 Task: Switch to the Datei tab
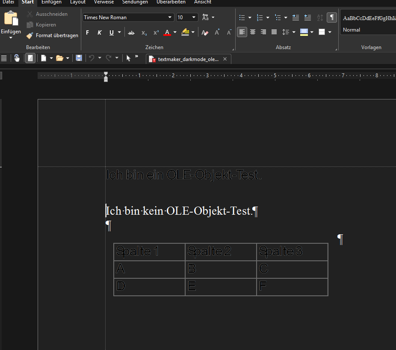tap(8, 2)
